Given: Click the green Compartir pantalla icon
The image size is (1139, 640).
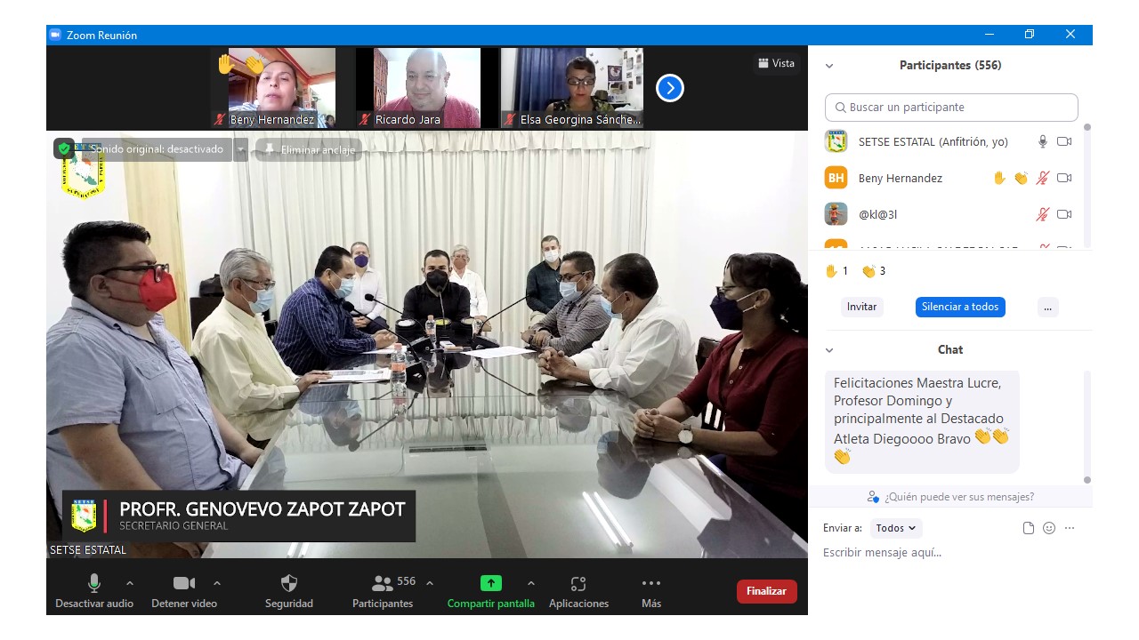Looking at the screenshot, I should [x=491, y=584].
